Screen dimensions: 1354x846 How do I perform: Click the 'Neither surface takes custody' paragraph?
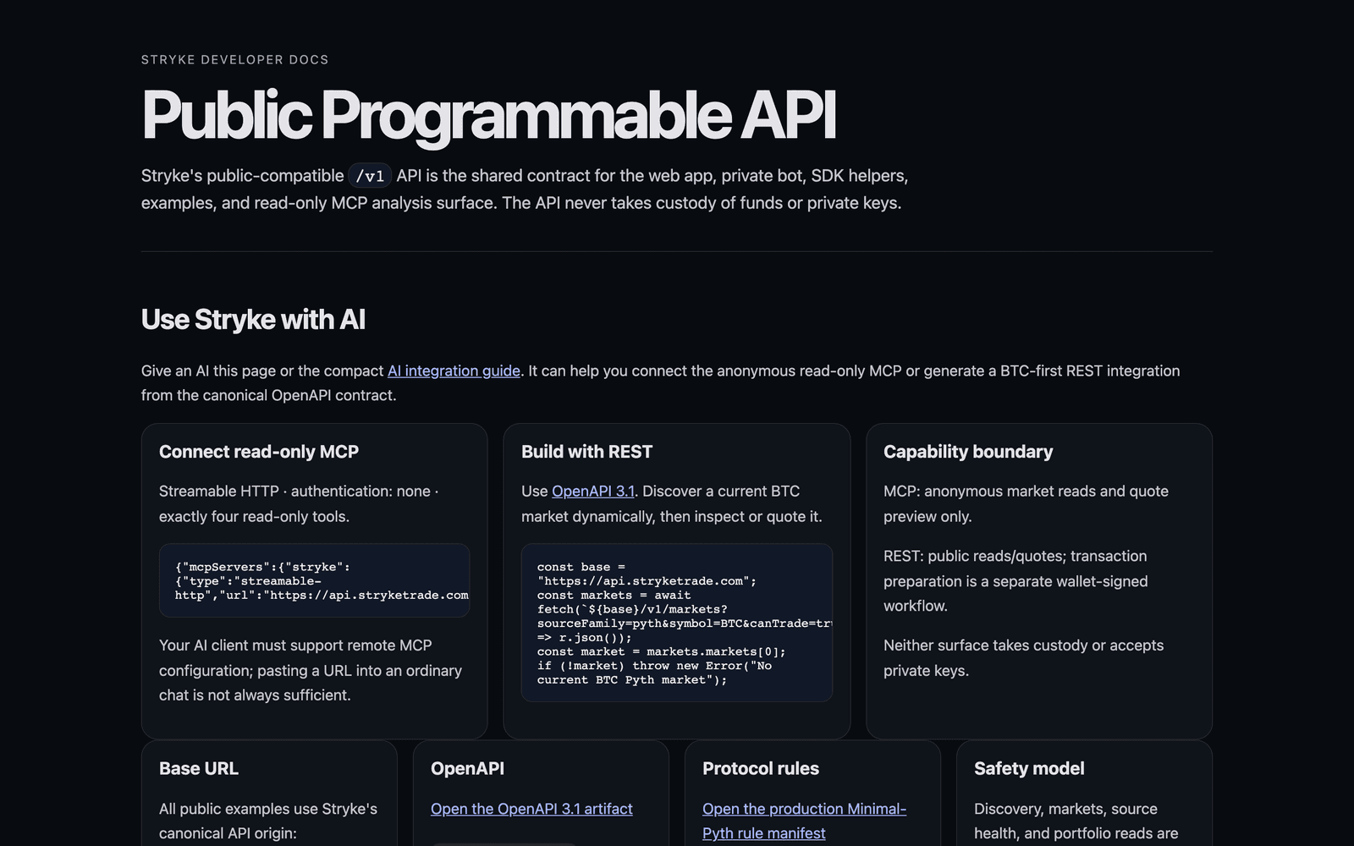coord(1023,657)
